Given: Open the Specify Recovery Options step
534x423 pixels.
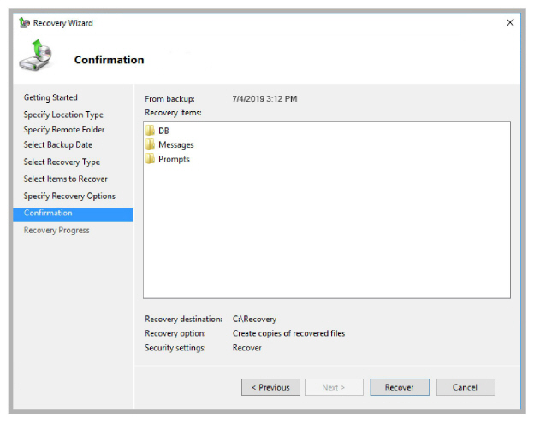Looking at the screenshot, I should tap(69, 197).
